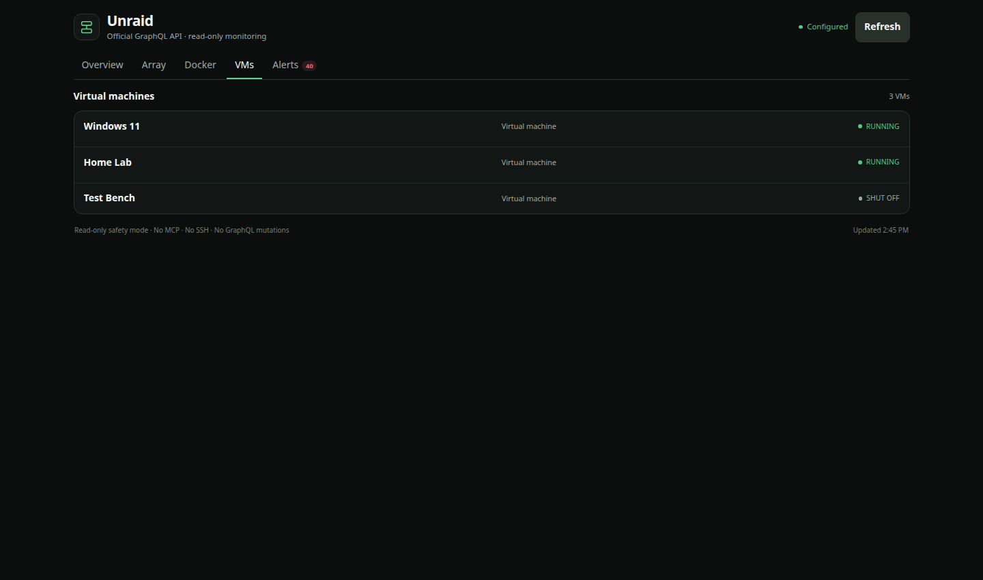Click the 'Virtual machine' label in Windows 11 row

click(x=529, y=126)
